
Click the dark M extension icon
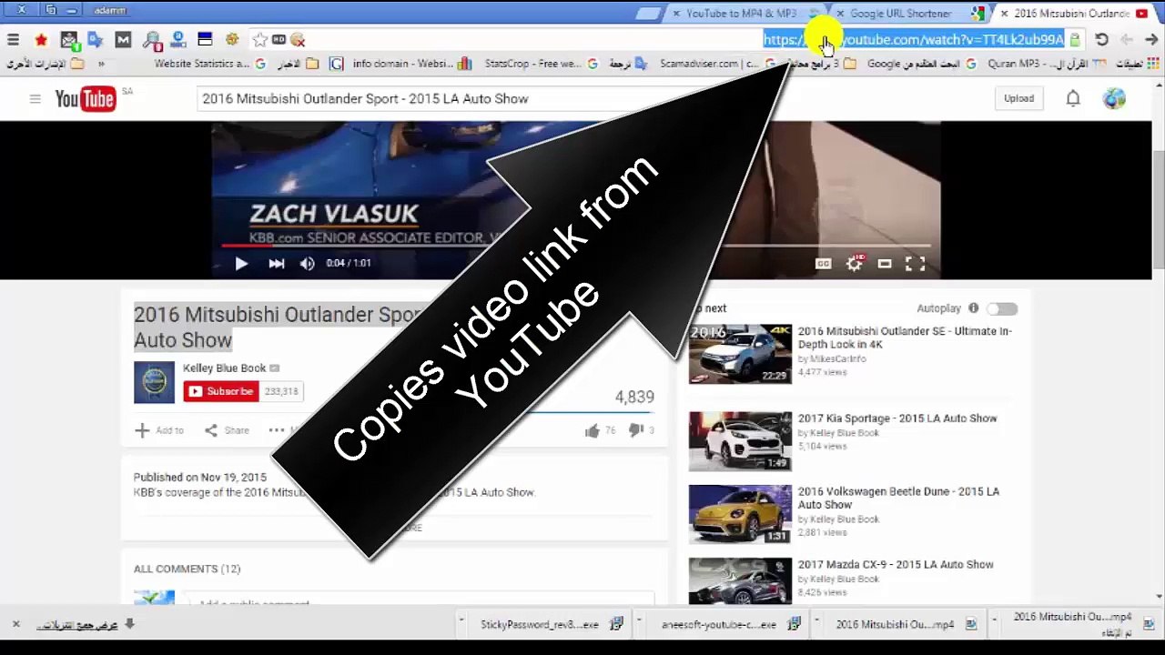(x=123, y=40)
